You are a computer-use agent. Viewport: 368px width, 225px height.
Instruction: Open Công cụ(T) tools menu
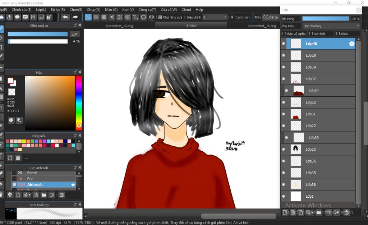point(147,10)
